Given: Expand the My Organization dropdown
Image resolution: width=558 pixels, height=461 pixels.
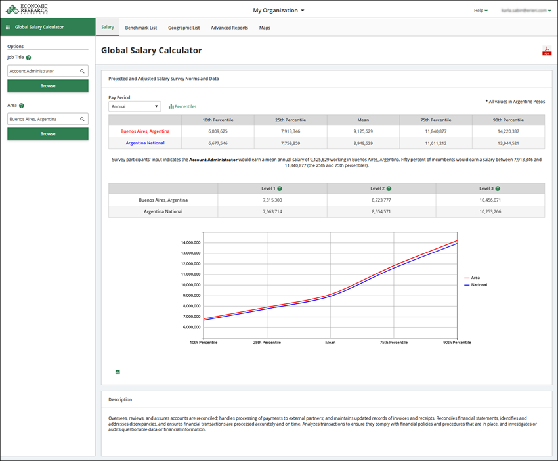Looking at the screenshot, I should pos(279,11).
